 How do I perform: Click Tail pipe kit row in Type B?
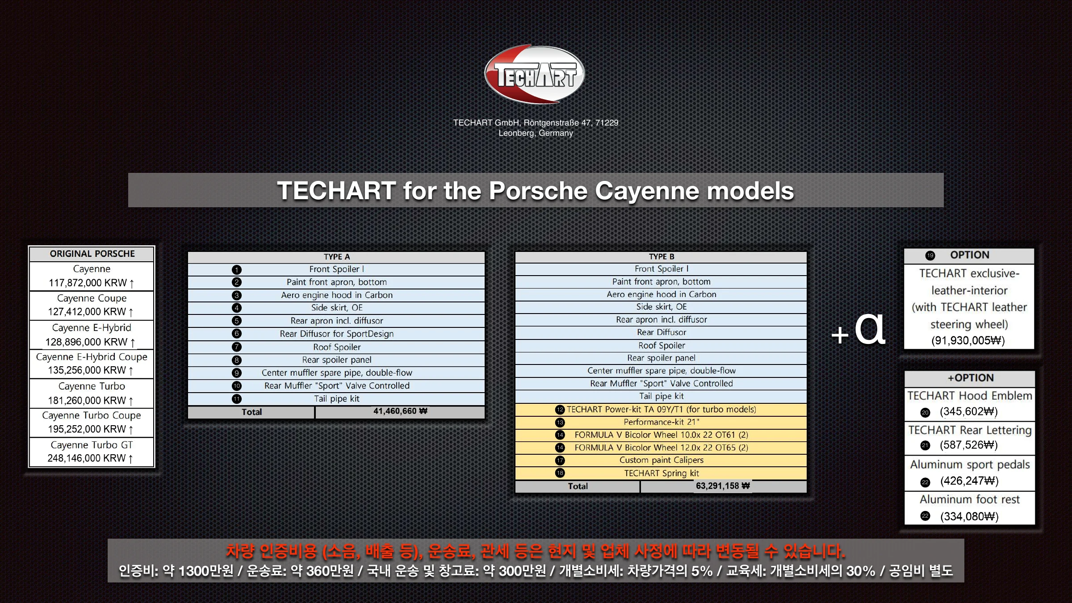point(661,396)
